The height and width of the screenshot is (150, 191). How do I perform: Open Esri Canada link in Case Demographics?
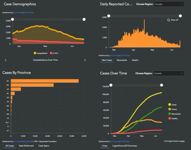pos(18,13)
